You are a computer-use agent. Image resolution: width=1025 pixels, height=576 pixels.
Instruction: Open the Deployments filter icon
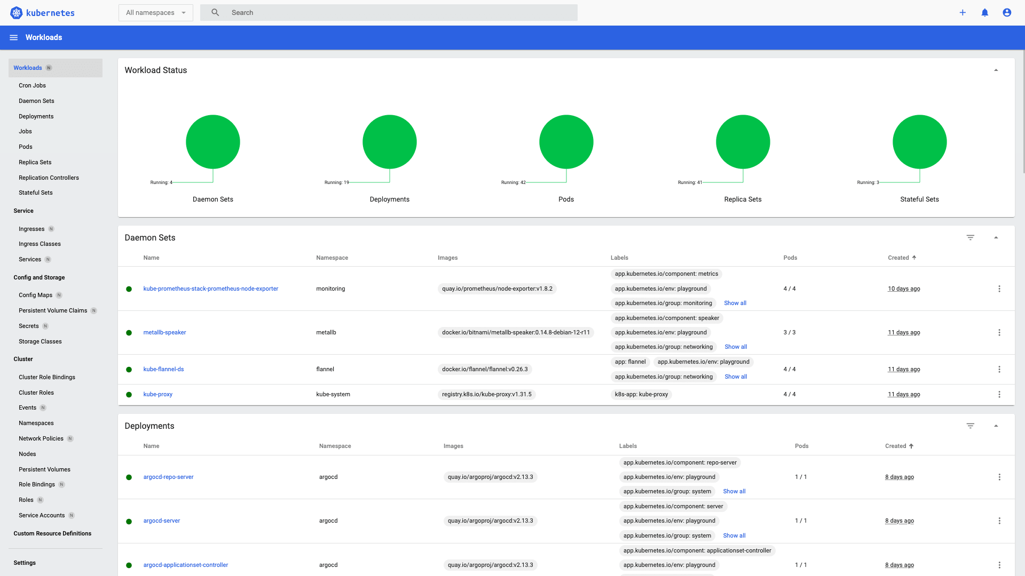point(971,426)
